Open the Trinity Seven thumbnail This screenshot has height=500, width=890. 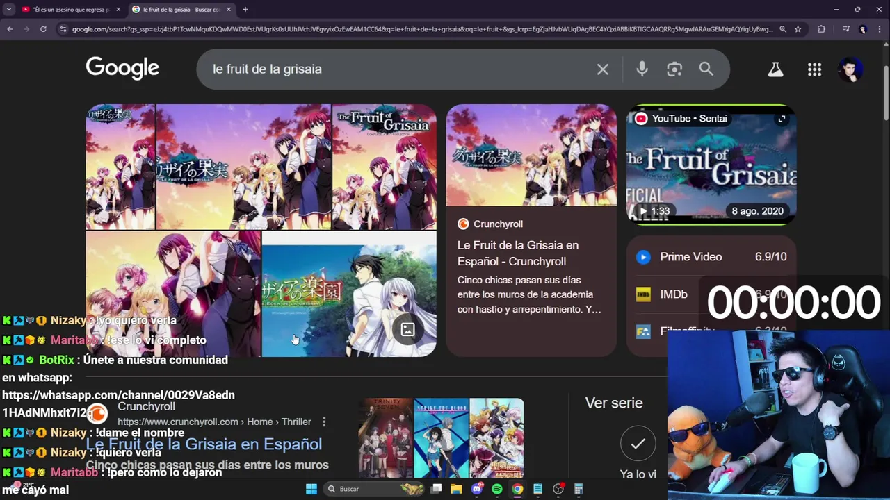(x=385, y=437)
